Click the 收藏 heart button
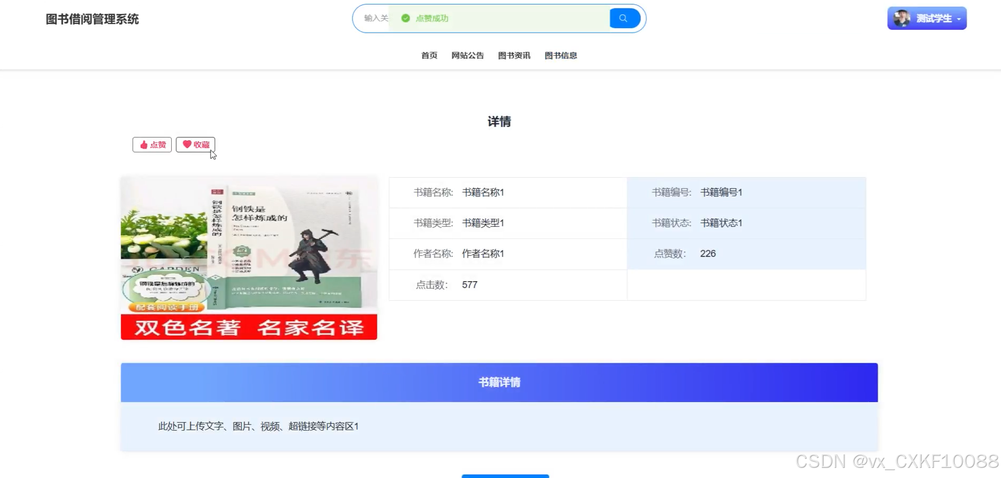Viewport: 1001px width, 478px height. pos(195,145)
